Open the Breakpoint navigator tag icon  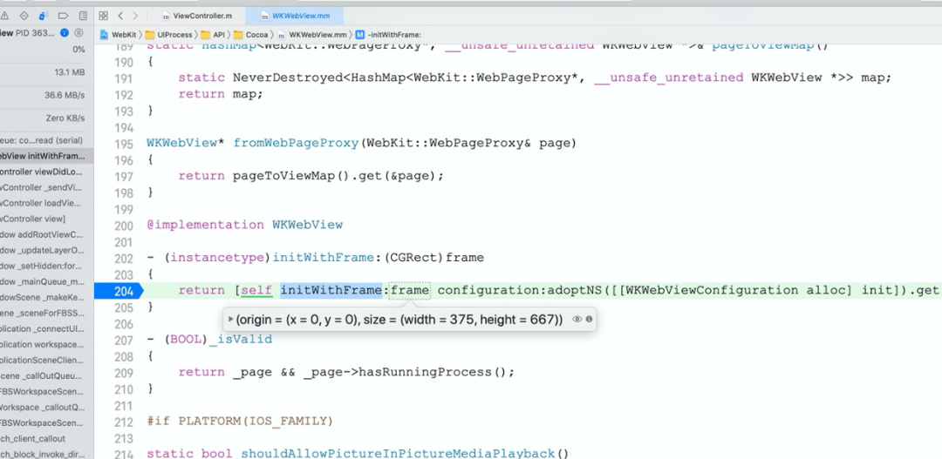tap(63, 16)
